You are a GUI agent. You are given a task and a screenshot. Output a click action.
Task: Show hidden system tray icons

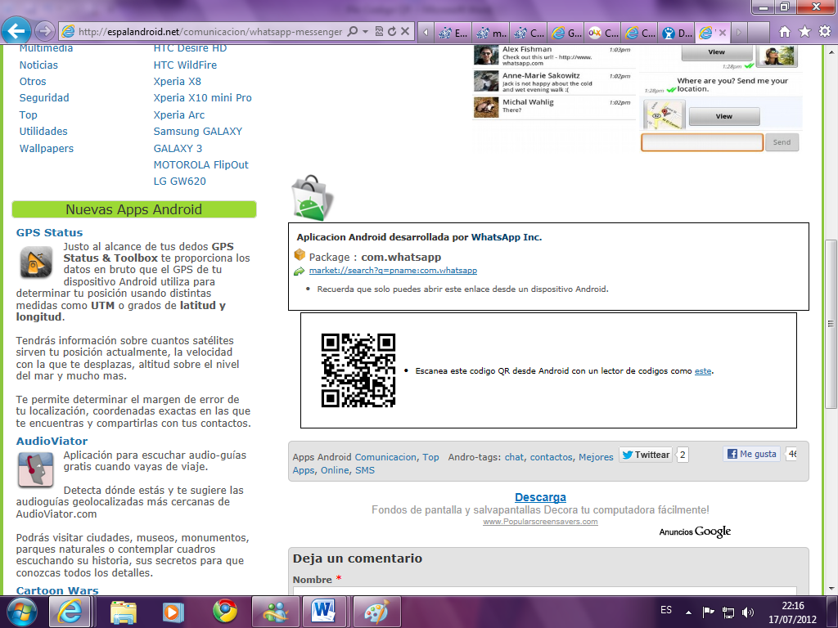(688, 612)
